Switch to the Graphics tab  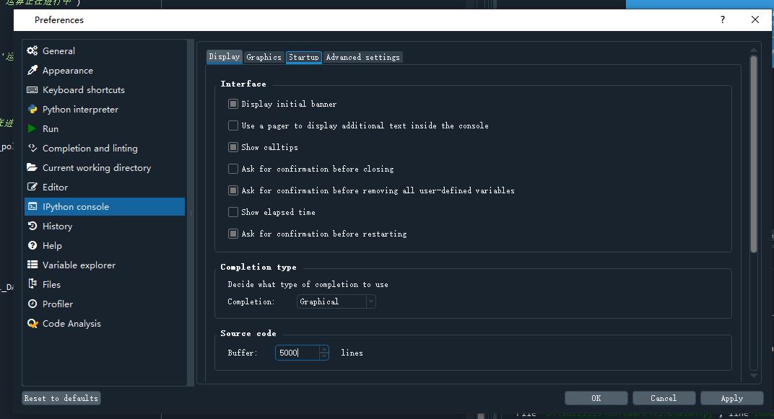point(264,57)
